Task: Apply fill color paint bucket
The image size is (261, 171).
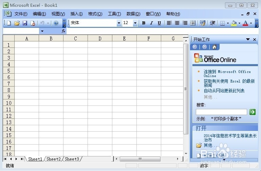Action: pyautogui.click(x=234, y=23)
